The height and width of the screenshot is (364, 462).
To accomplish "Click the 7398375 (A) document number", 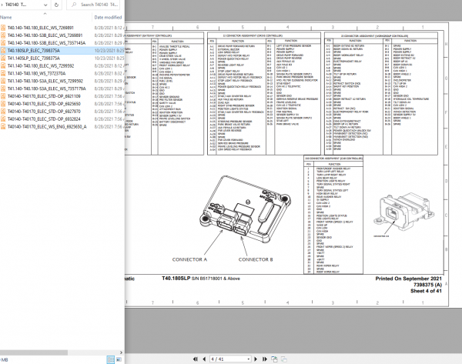I will point(427,285).
